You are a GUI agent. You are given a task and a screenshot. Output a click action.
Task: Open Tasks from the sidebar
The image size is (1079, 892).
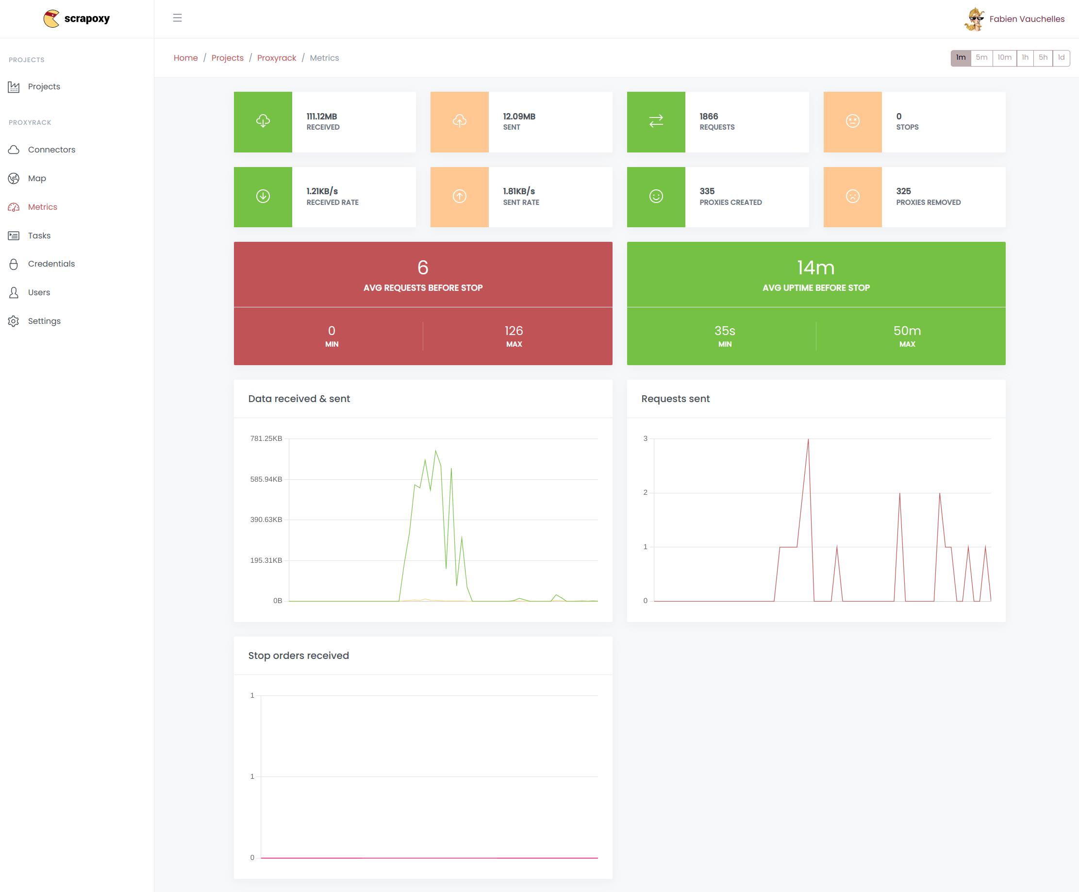tap(14, 236)
